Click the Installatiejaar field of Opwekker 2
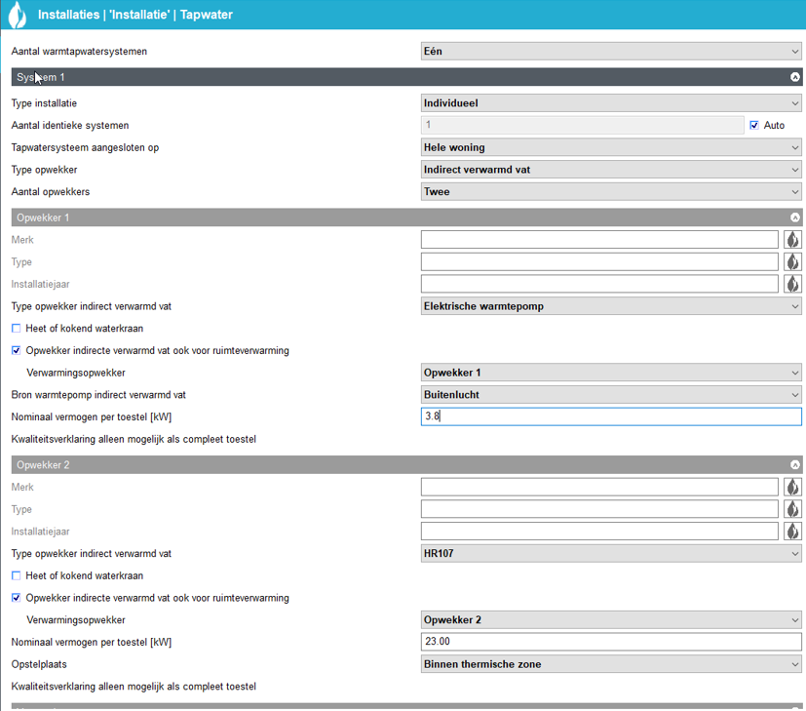The height and width of the screenshot is (711, 806). (599, 532)
